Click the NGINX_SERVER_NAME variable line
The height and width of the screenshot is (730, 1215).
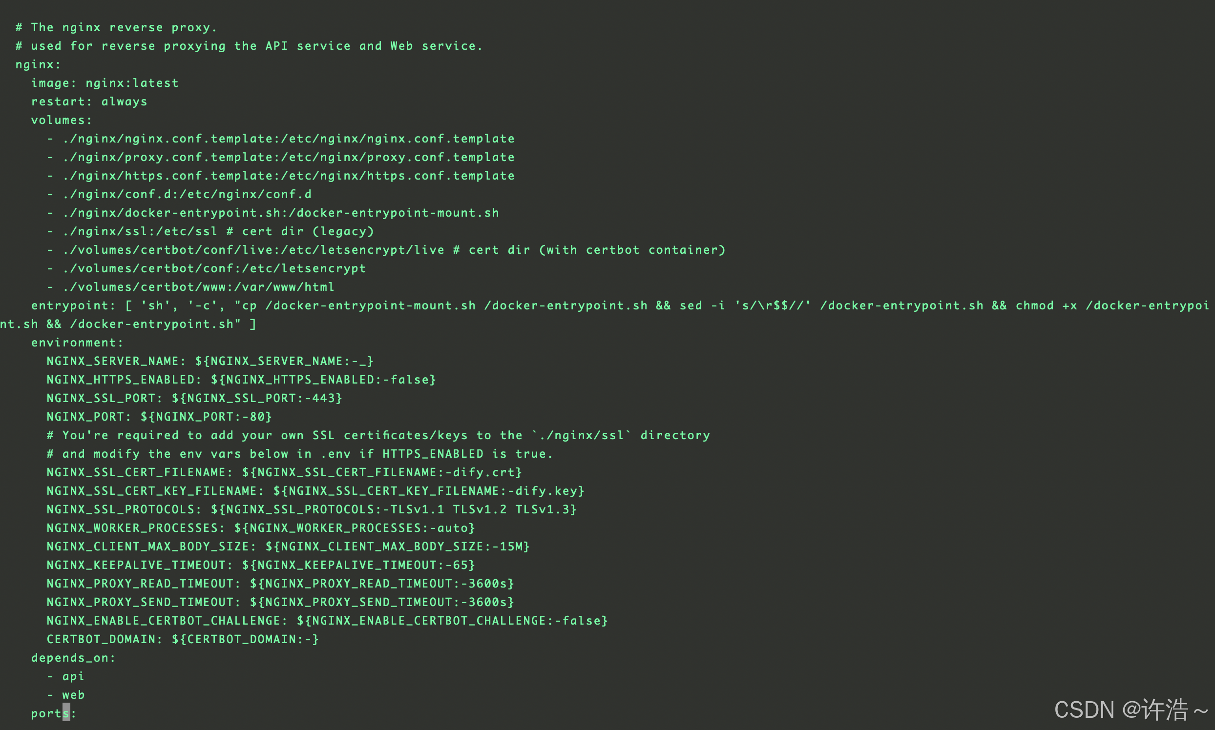(x=210, y=361)
